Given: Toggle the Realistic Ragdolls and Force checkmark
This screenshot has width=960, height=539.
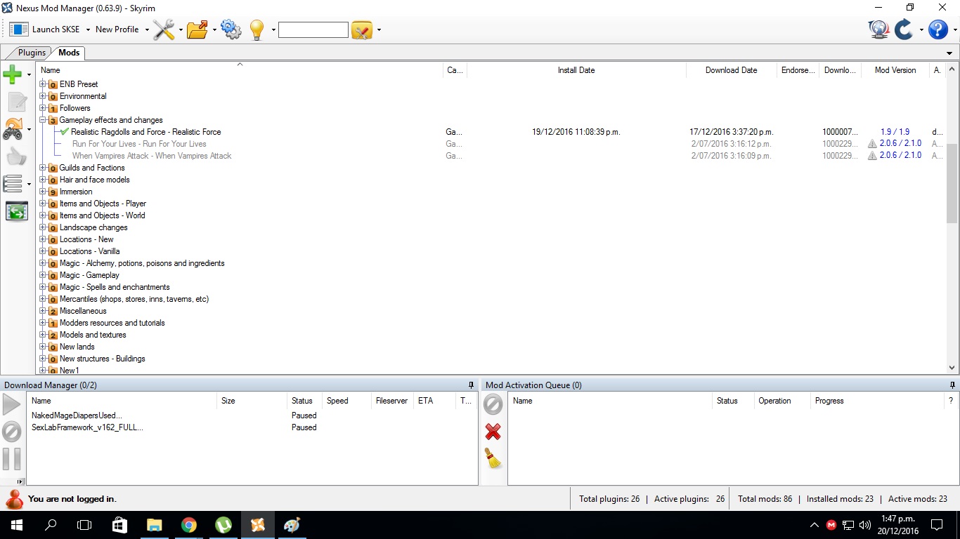Looking at the screenshot, I should coord(65,132).
